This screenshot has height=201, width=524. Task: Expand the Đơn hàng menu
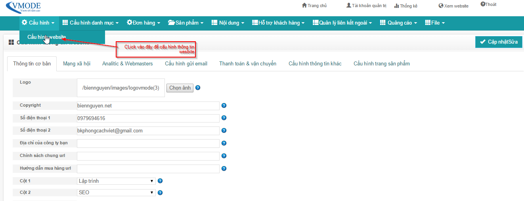point(143,23)
